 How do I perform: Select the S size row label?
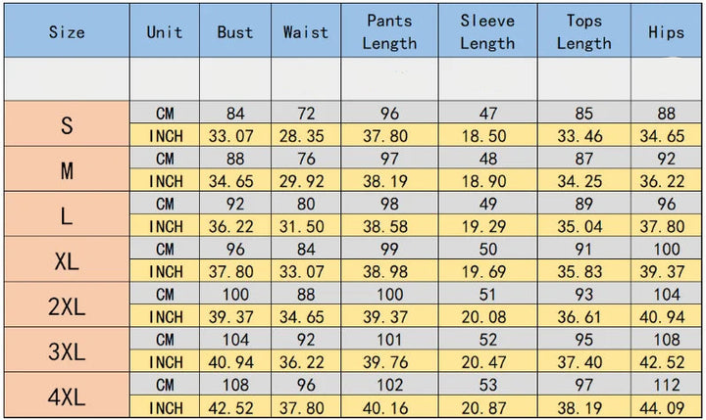click(66, 124)
